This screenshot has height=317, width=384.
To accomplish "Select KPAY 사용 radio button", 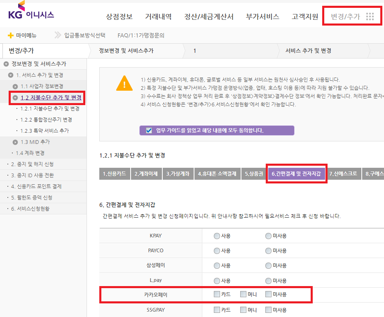I will (217, 236).
